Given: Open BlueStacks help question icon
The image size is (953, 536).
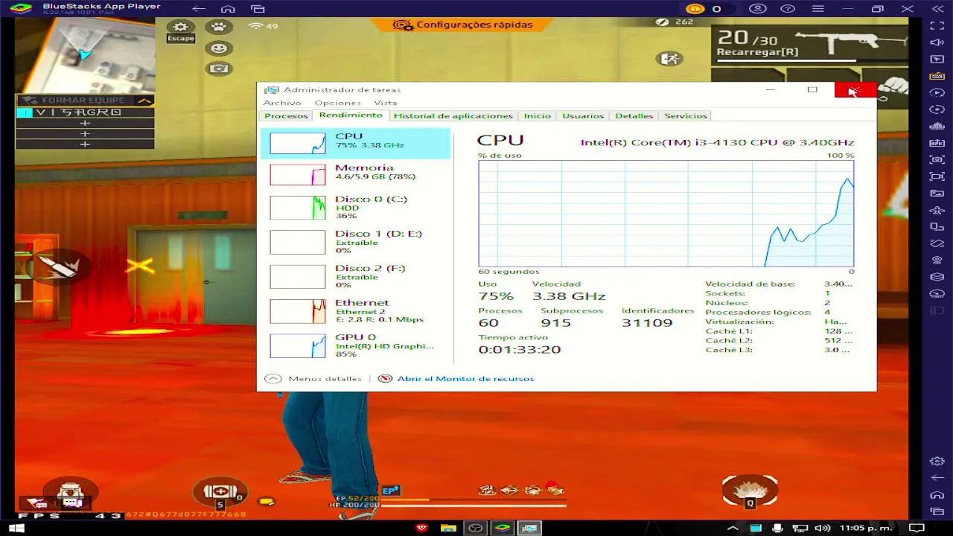Looking at the screenshot, I should pyautogui.click(x=789, y=9).
